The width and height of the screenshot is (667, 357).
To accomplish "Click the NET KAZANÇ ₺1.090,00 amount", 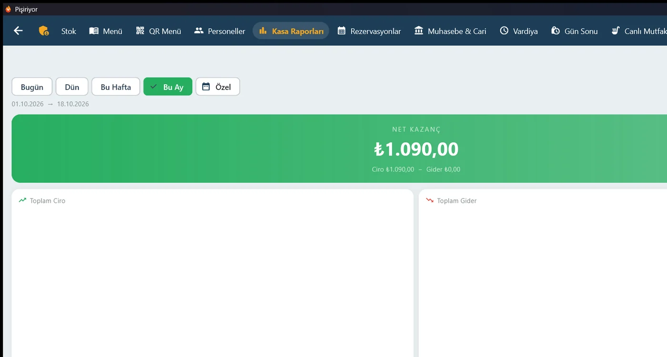I will (416, 149).
